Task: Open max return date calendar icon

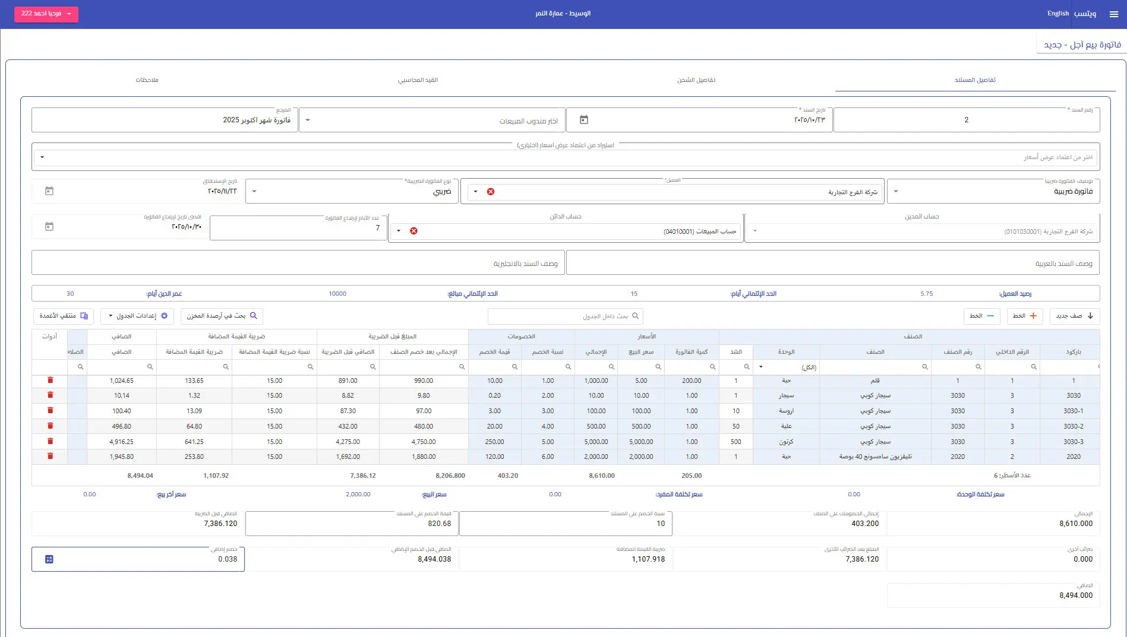Action: pos(49,227)
